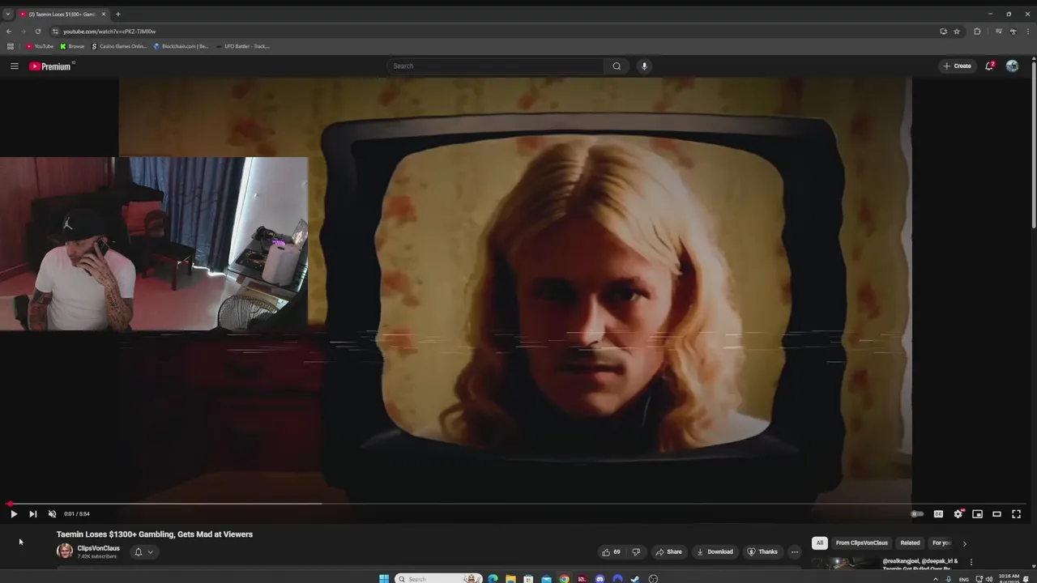Viewport: 1037px width, 583px height.
Task: Click the taskbar Search box
Action: [x=438, y=578]
